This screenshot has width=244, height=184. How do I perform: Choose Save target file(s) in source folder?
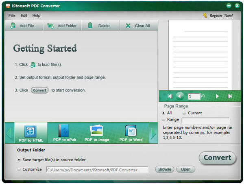click(52, 160)
